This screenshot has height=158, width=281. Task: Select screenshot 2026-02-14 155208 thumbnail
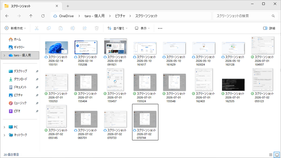pyautogui.click(x=86, y=47)
